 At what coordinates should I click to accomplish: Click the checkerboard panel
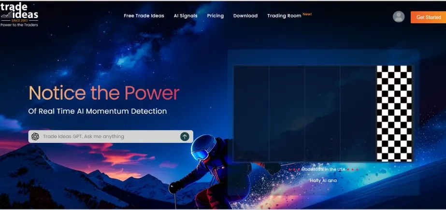coord(394,113)
